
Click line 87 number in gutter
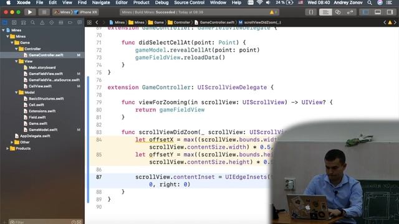(x=99, y=177)
